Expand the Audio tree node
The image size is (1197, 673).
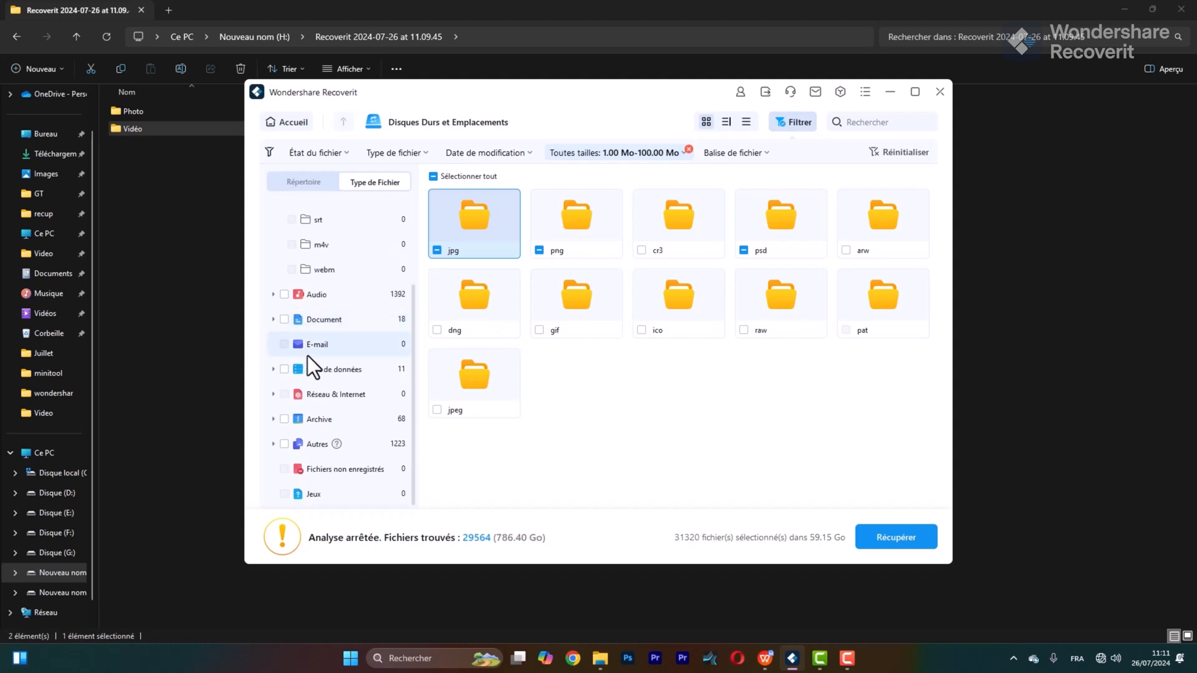tap(273, 294)
